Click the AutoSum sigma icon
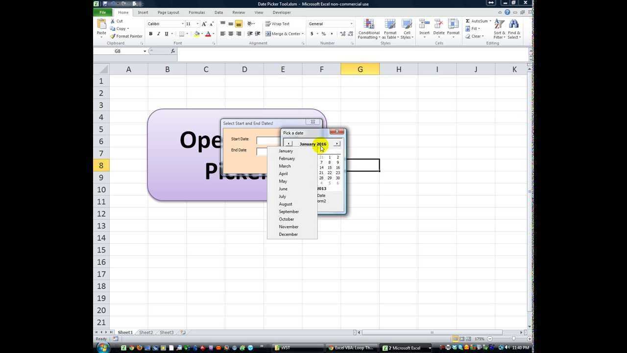Viewport: 627px width, 353px height. 468,21
